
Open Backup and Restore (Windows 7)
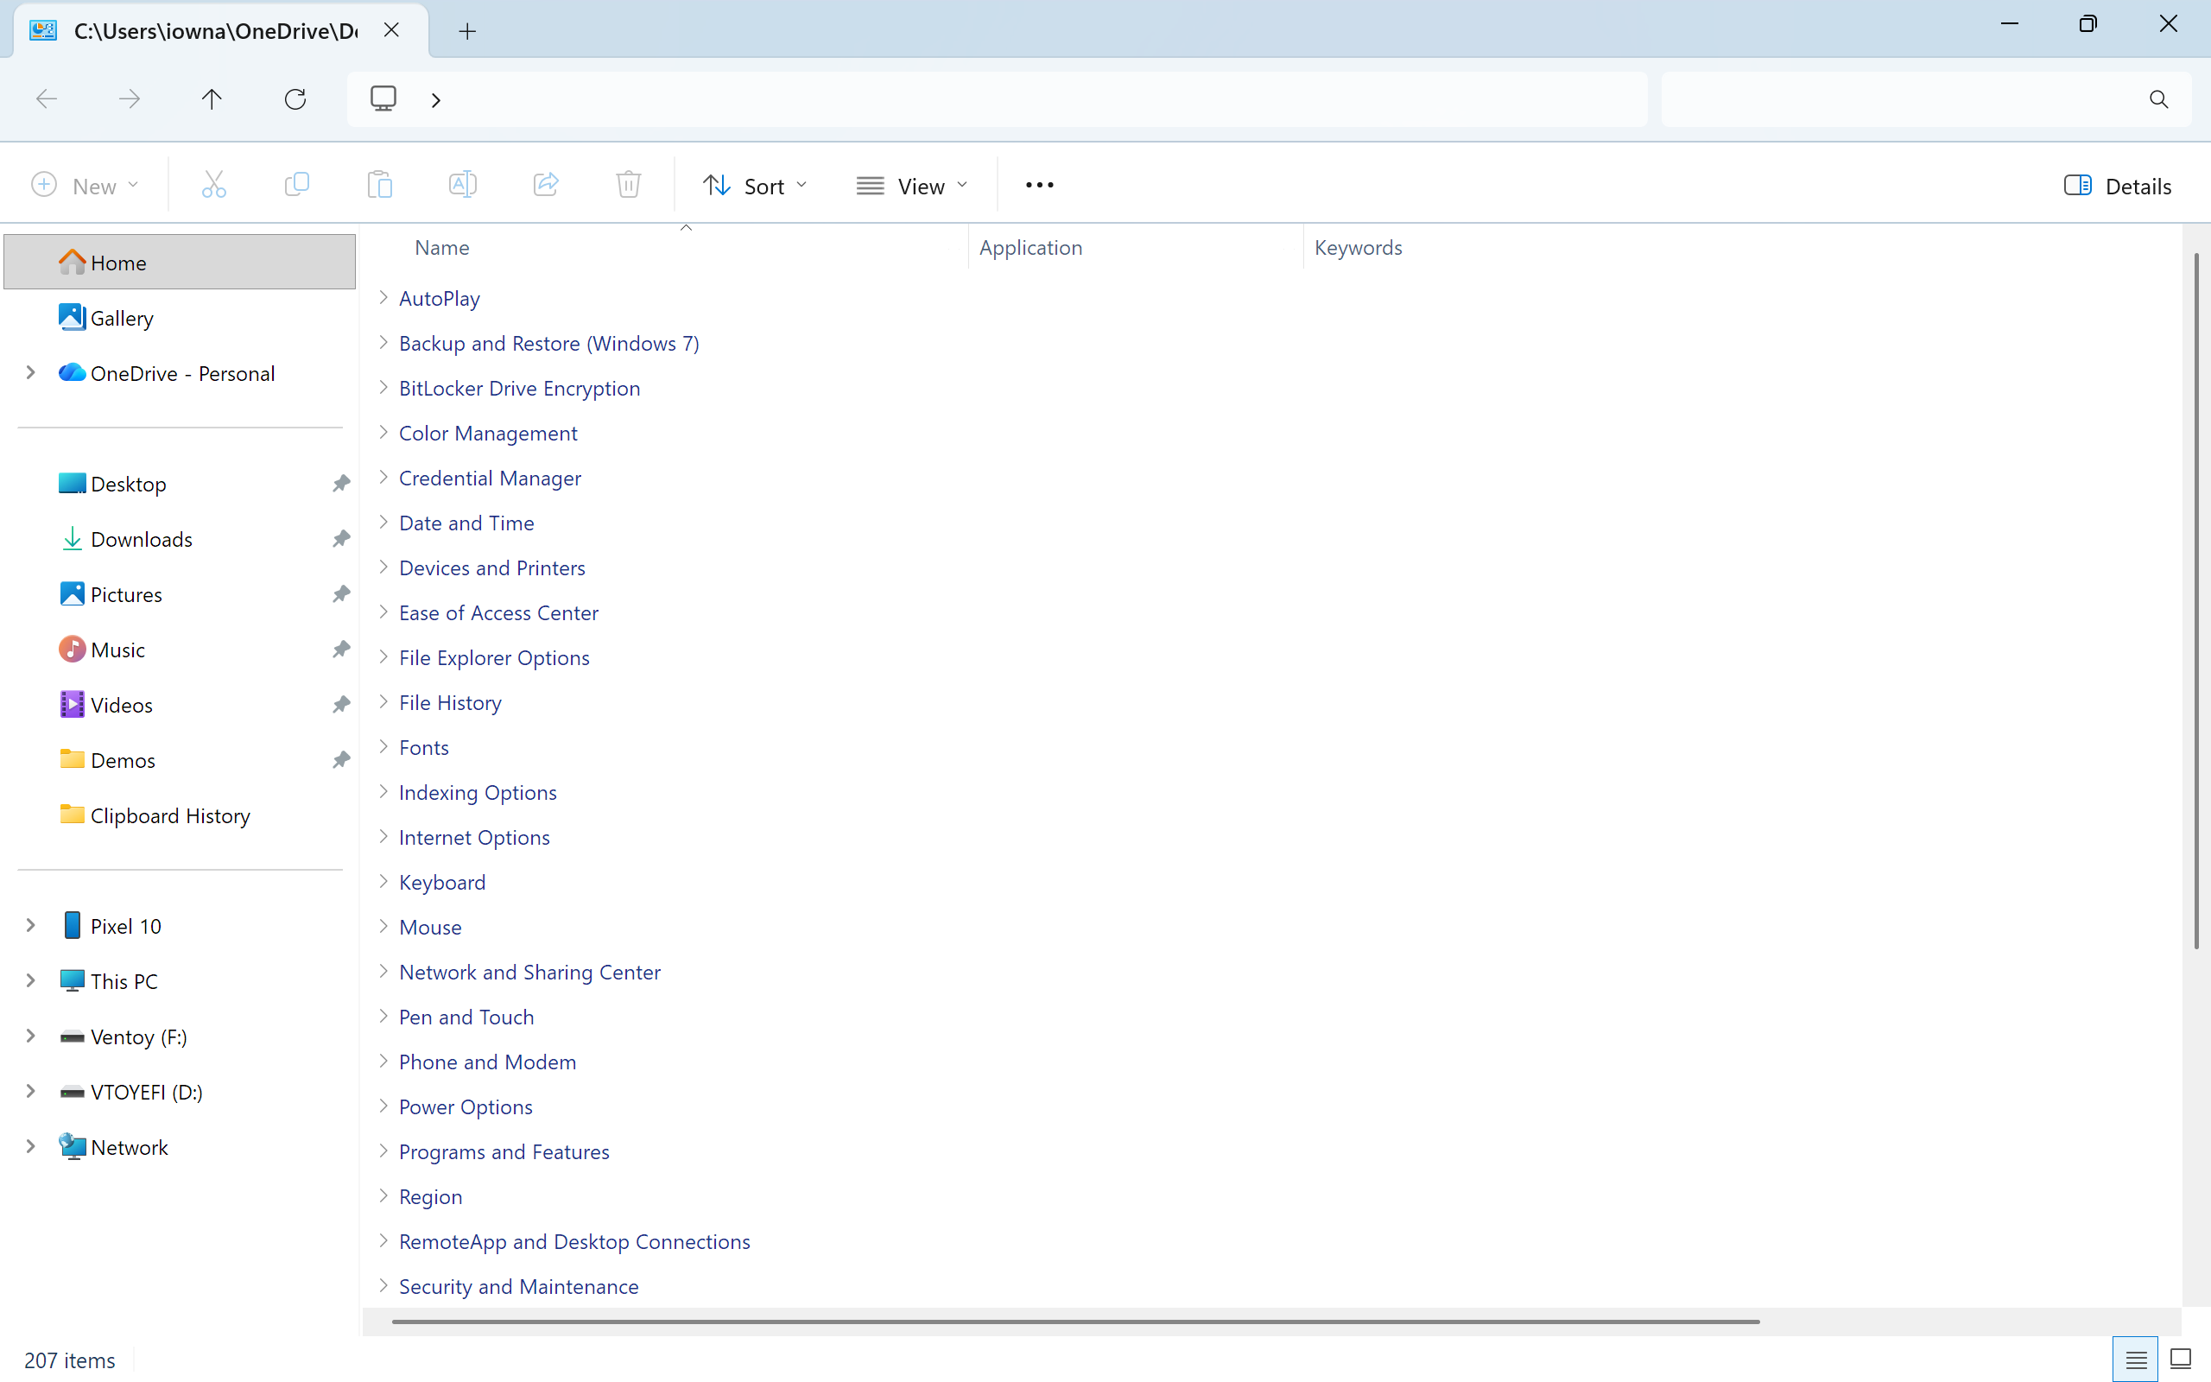pos(548,344)
